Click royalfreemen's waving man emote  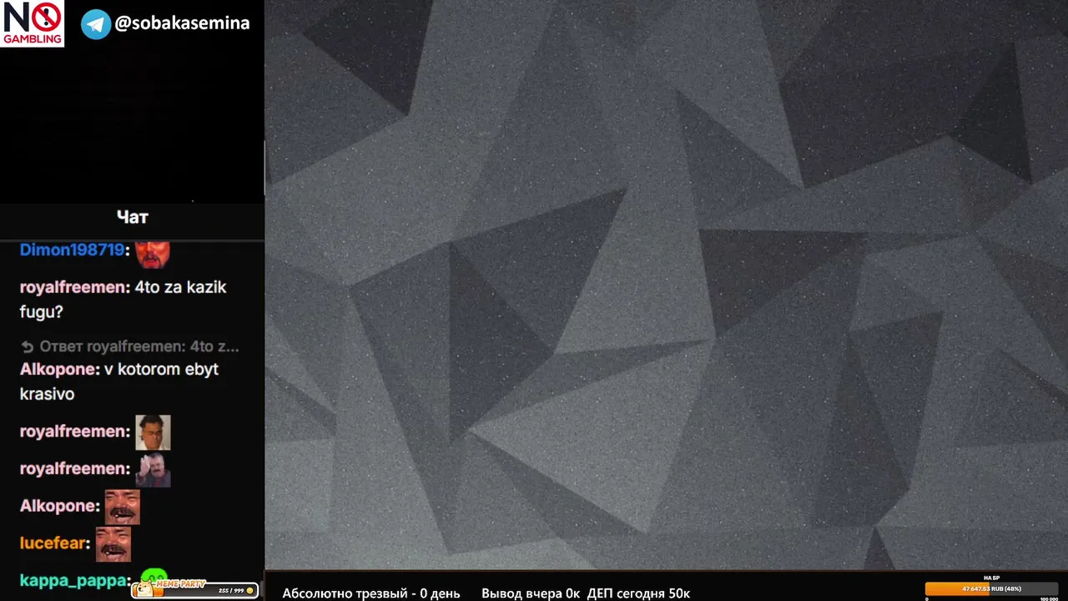point(153,470)
